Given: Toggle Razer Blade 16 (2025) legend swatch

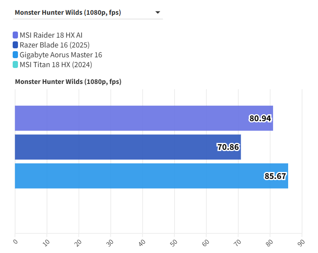Looking at the screenshot, I should [x=15, y=45].
